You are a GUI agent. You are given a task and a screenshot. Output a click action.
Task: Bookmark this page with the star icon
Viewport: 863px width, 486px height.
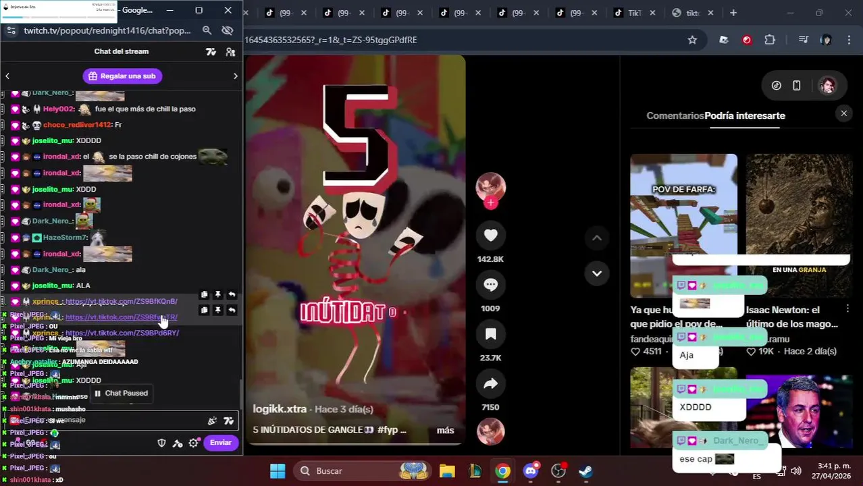pos(692,40)
